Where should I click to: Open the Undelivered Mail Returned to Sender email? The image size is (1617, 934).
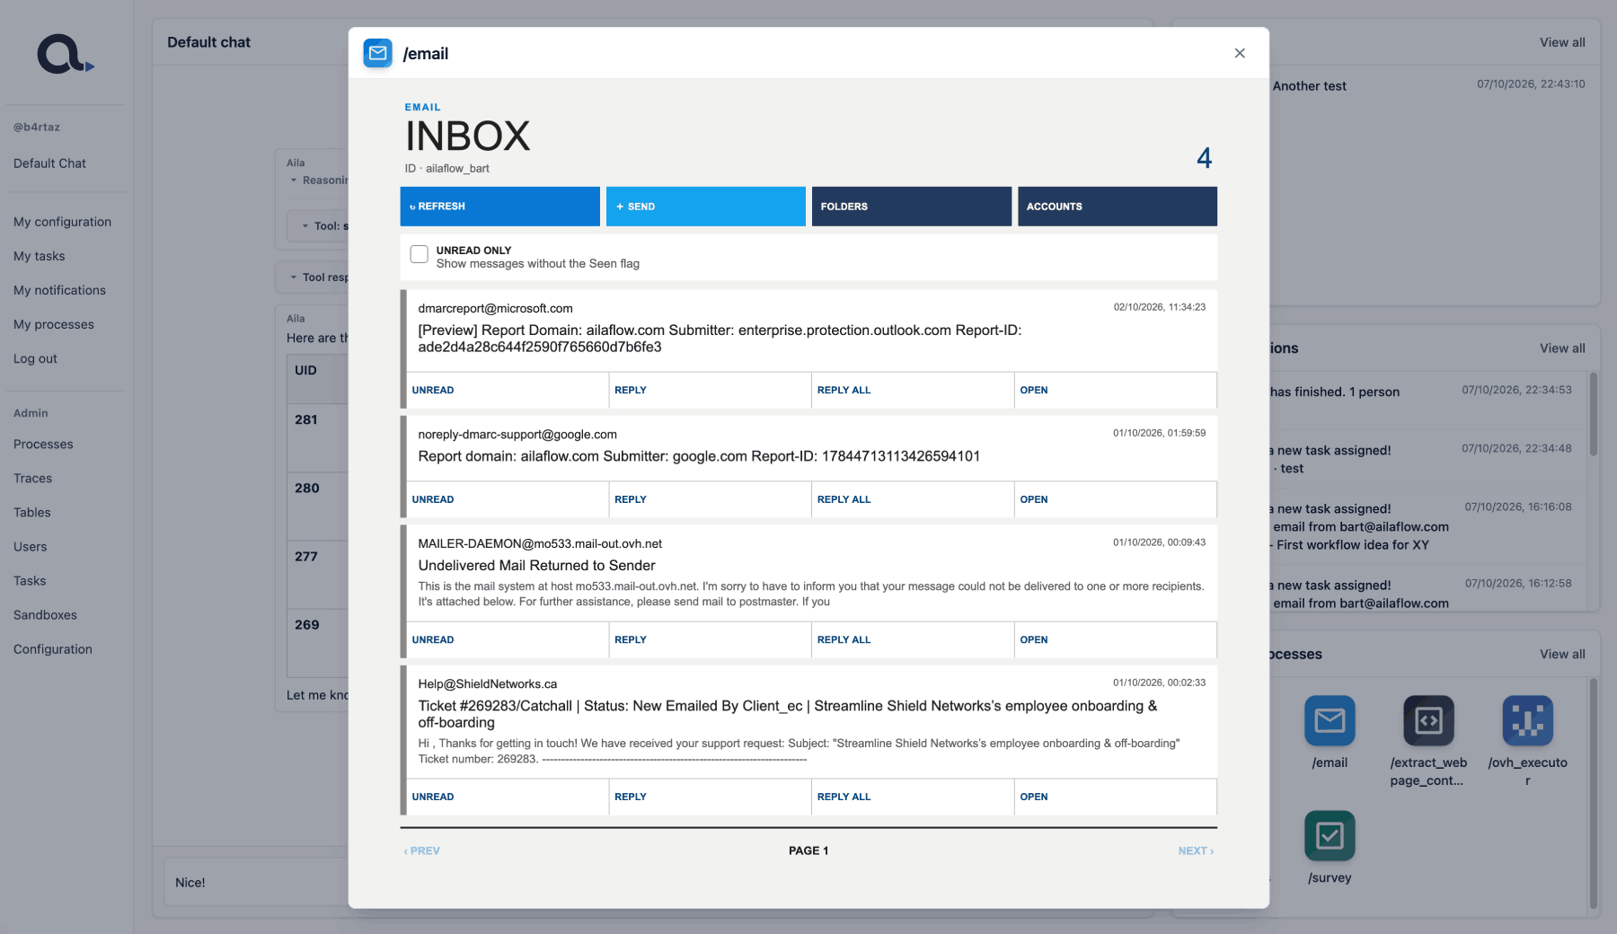pyautogui.click(x=1116, y=640)
